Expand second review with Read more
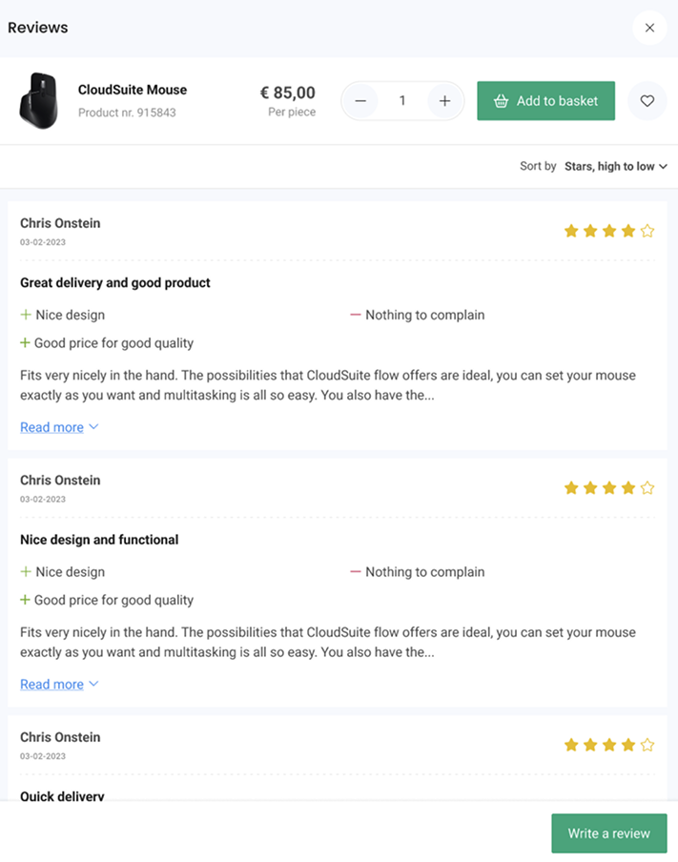 (x=51, y=684)
